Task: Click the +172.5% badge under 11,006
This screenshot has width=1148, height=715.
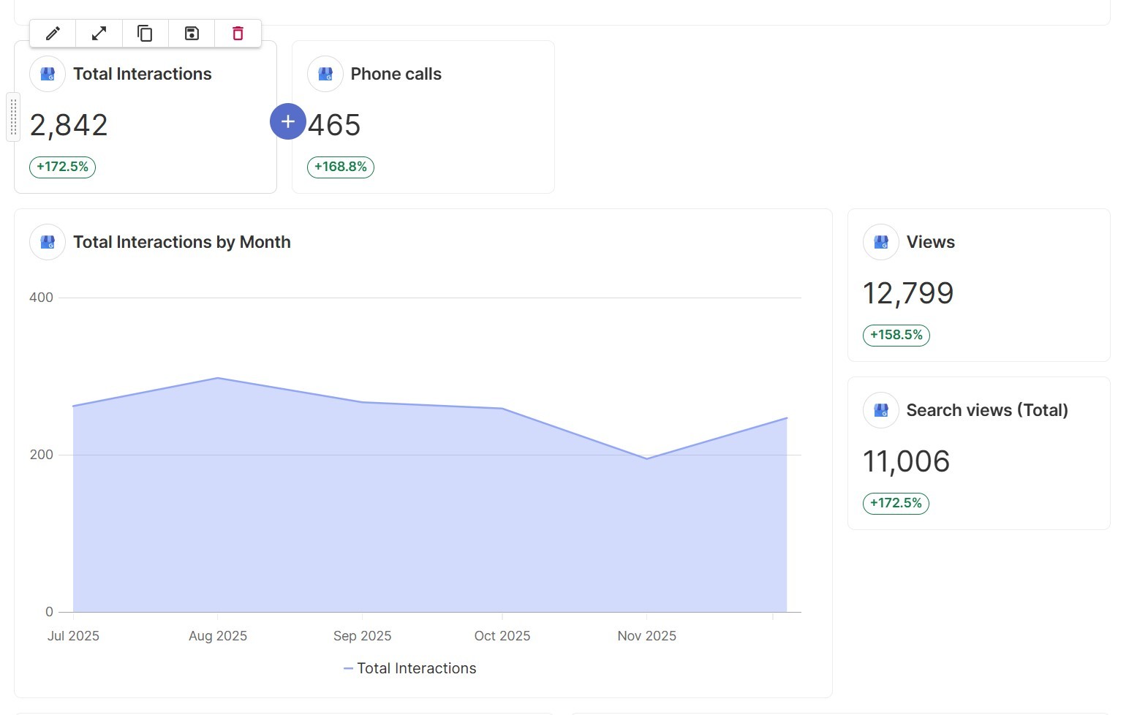Action: 896,503
